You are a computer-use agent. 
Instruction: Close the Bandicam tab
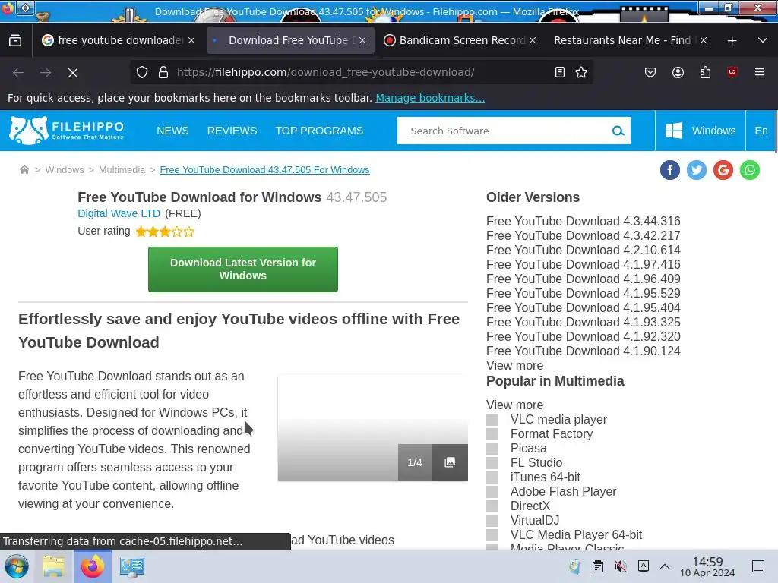[533, 41]
